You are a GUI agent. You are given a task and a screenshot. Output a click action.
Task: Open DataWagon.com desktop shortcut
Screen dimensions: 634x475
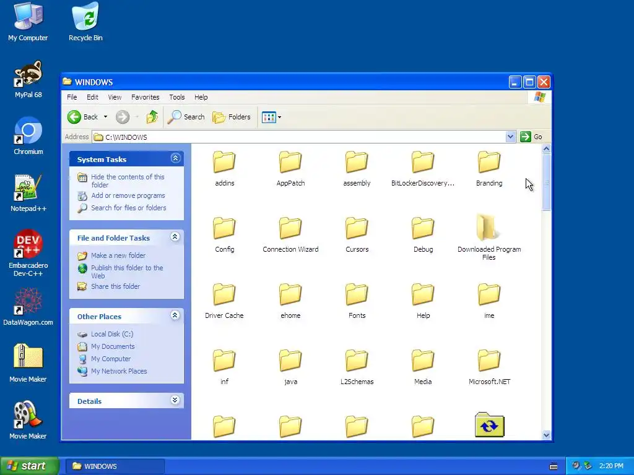point(28,307)
